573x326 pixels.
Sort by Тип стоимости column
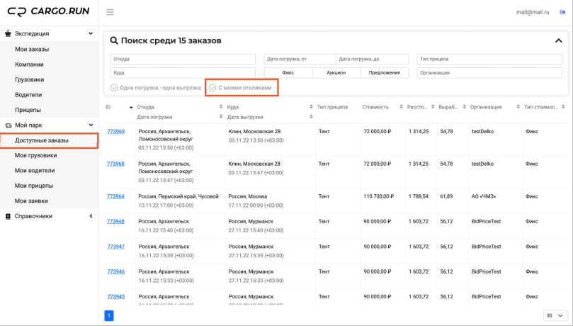point(563,107)
